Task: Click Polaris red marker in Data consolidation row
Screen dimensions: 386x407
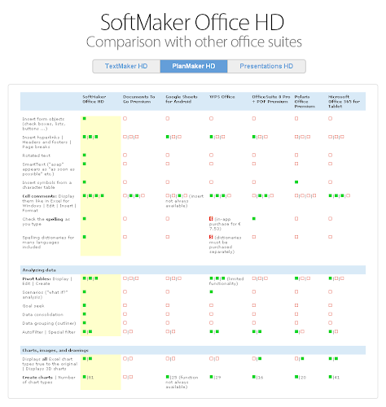Action: pos(296,314)
